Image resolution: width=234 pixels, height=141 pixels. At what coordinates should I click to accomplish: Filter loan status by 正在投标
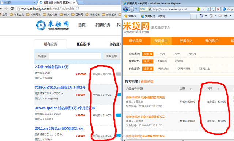point(162,61)
